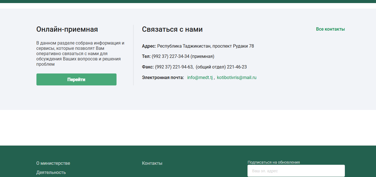Click the Онлайн-приемная heading
Screen dimensions: 376x177
click(x=67, y=29)
